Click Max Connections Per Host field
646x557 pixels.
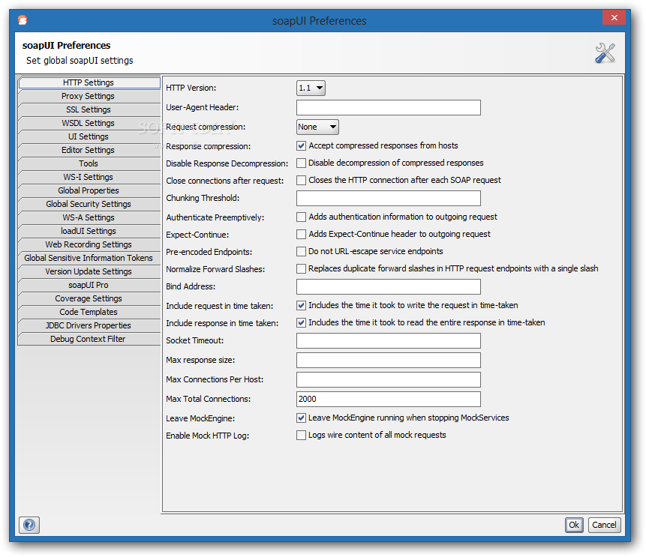[388, 379]
